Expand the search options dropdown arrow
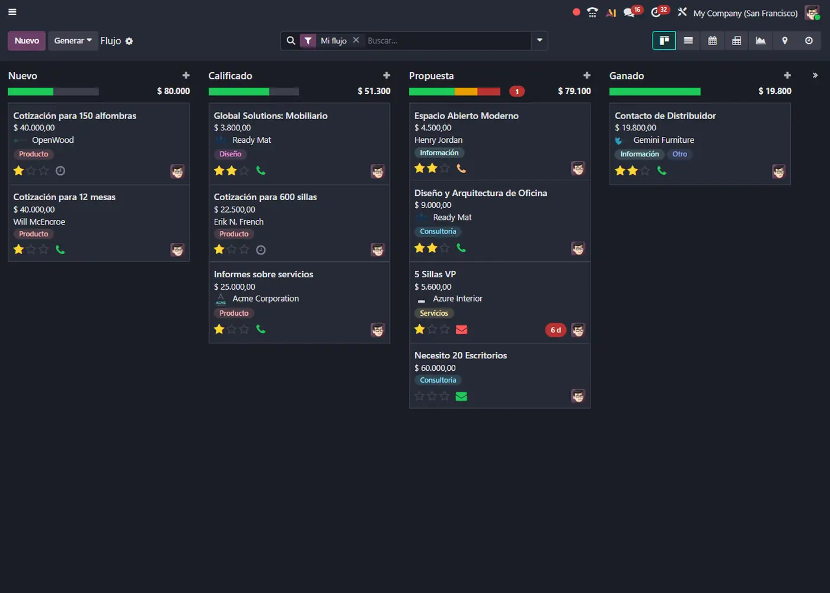 point(539,40)
